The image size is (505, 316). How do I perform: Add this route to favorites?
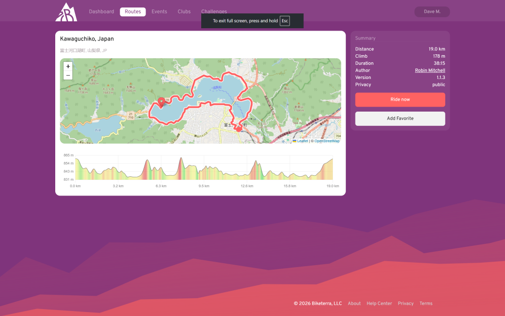pyautogui.click(x=400, y=118)
